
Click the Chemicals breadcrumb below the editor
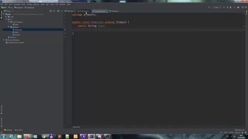[x=76, y=127]
